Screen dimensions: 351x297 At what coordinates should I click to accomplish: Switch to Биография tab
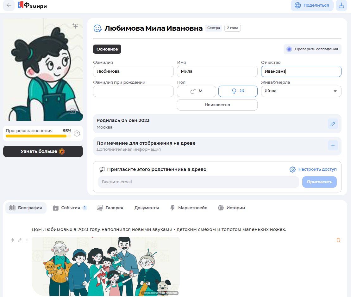[26, 208]
